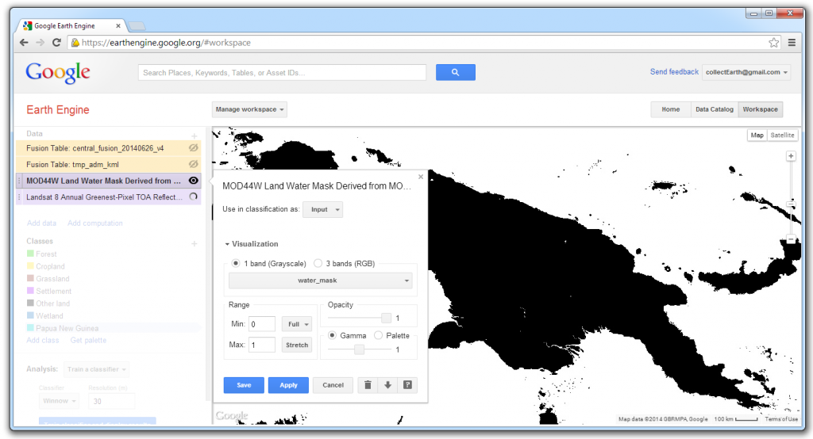This screenshot has height=439, width=813.
Task: Click the Add computation link
Action: point(95,223)
